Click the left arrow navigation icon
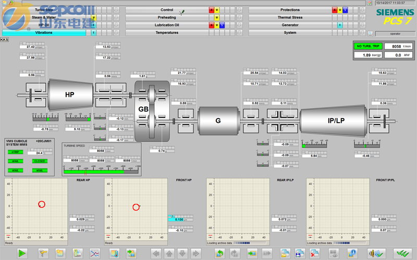The width and height of the screenshot is (417, 260). 156,253
